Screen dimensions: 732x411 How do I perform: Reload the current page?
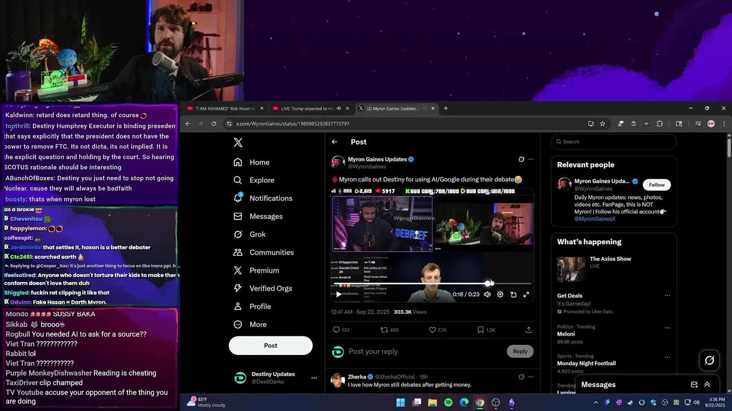[x=214, y=124]
